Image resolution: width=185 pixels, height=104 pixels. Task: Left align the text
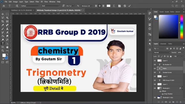(x=96, y=6)
